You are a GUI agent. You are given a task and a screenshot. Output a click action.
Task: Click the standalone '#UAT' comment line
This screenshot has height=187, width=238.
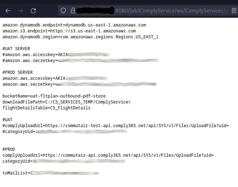[x=7, y=120]
